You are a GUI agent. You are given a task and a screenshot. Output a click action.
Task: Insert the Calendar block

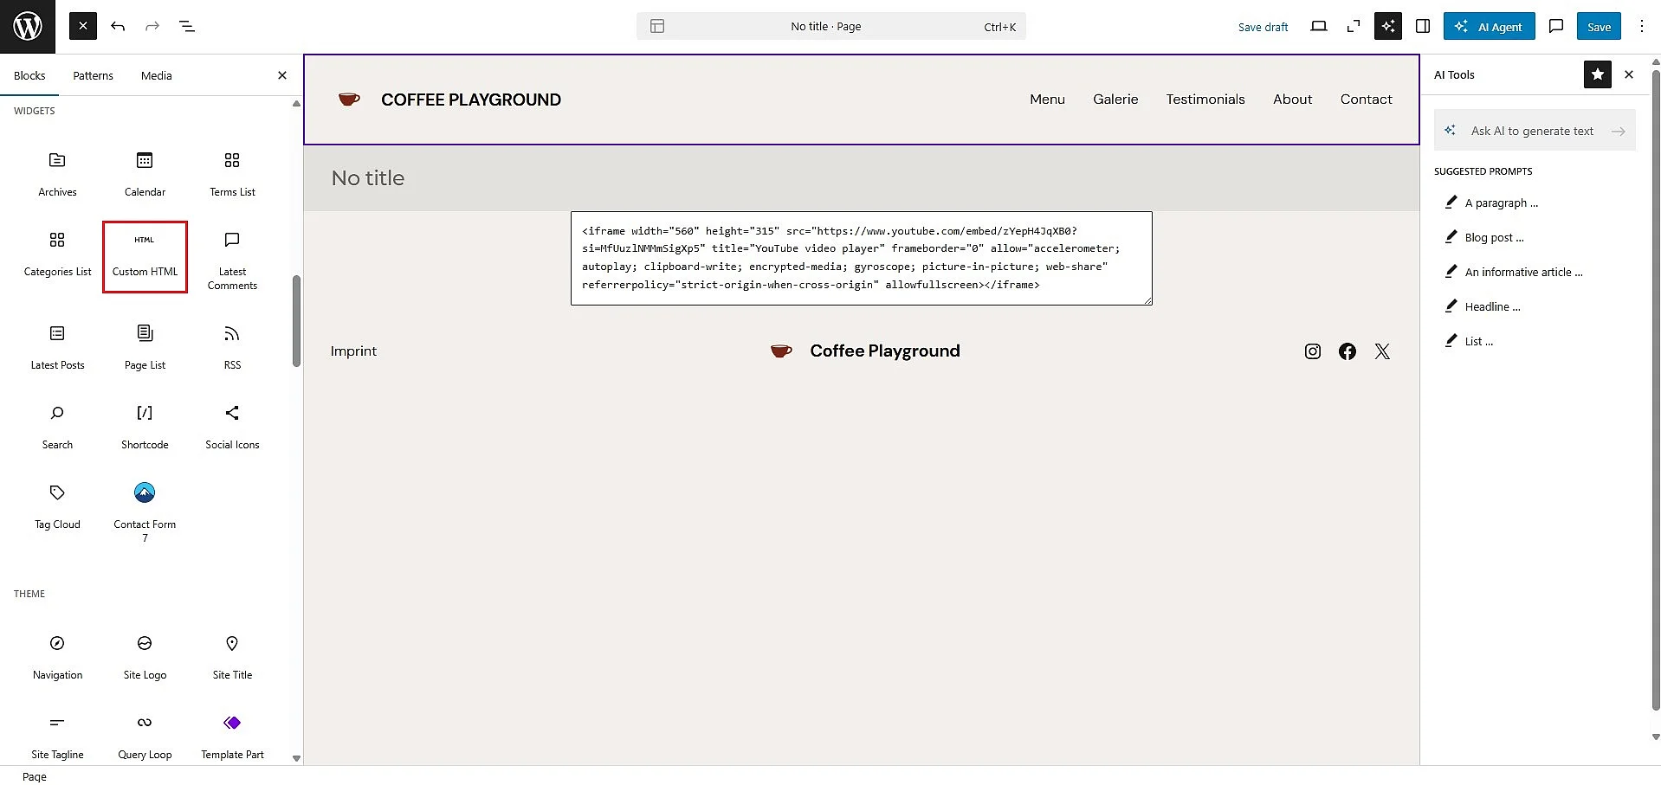click(x=145, y=173)
